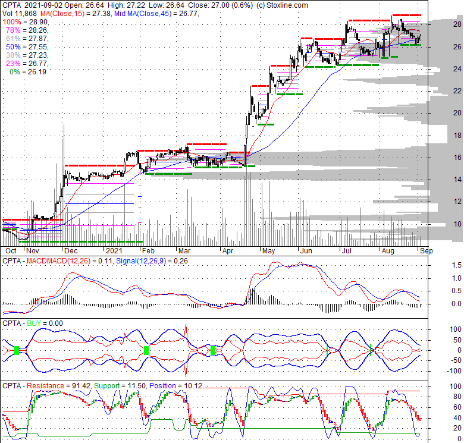Click the "20" price axis label
This screenshot has width=464, height=443.
[x=457, y=113]
